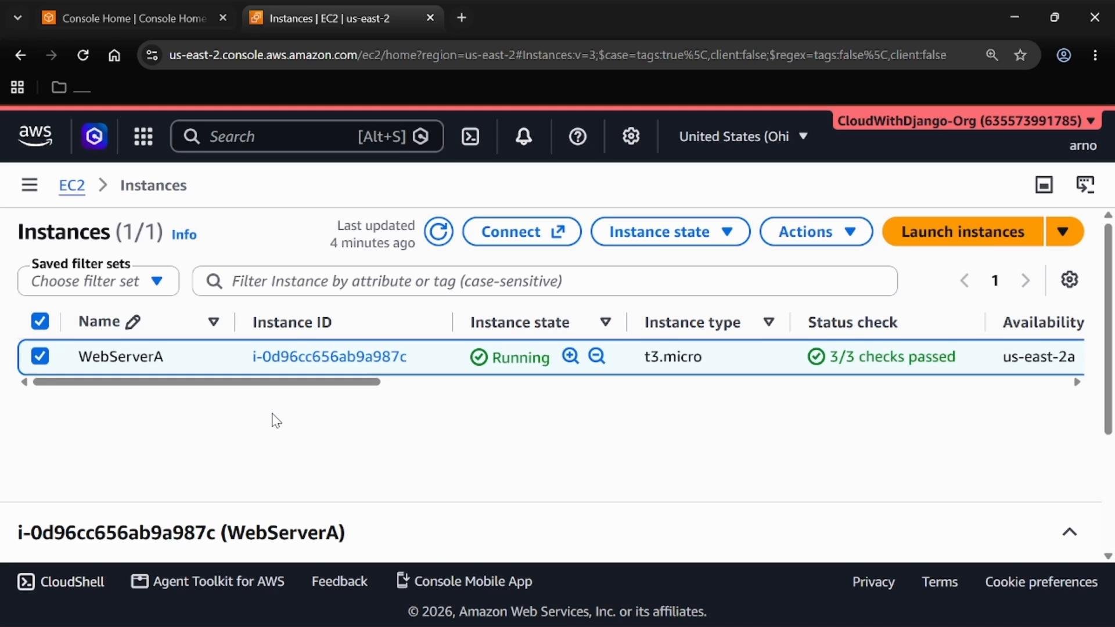1115x627 pixels.
Task: Sort by the Name column arrow
Action: pos(214,322)
